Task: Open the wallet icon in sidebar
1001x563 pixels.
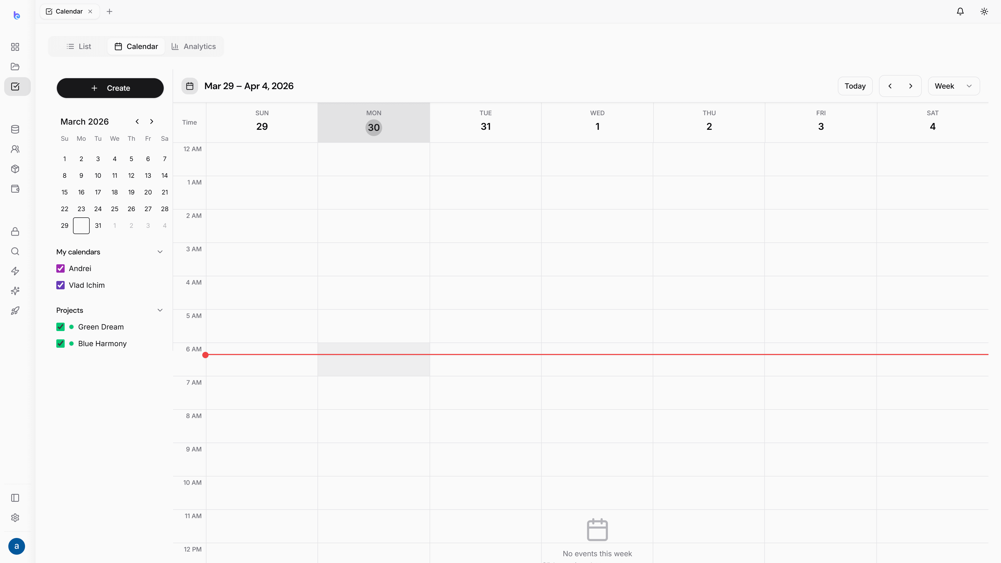Action: coord(15,189)
